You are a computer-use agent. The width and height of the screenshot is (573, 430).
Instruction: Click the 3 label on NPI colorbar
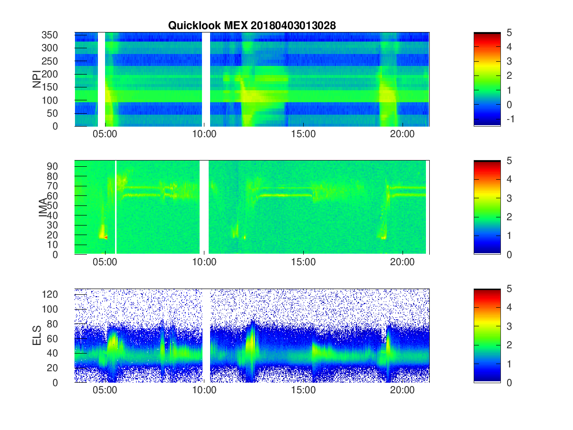coord(509,61)
